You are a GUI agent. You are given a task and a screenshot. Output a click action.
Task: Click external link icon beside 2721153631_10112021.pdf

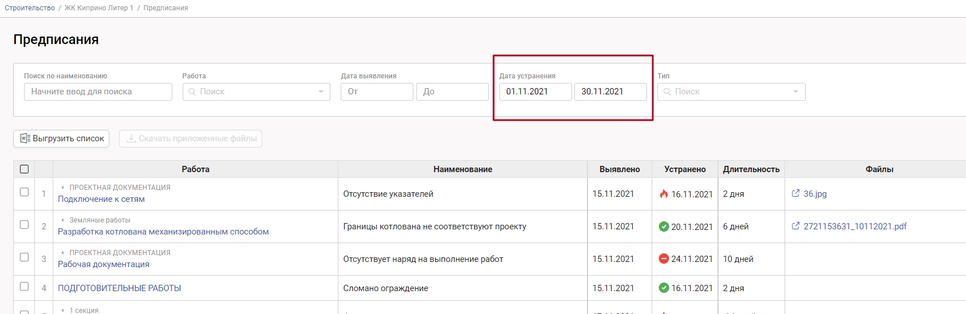795,226
